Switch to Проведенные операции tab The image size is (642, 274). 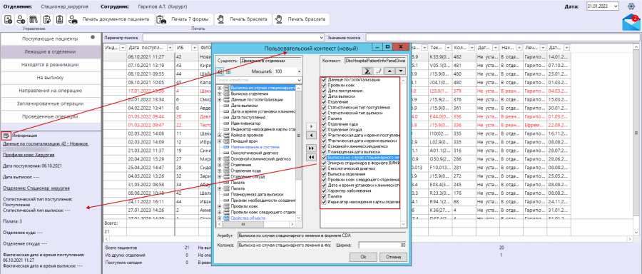pos(50,116)
